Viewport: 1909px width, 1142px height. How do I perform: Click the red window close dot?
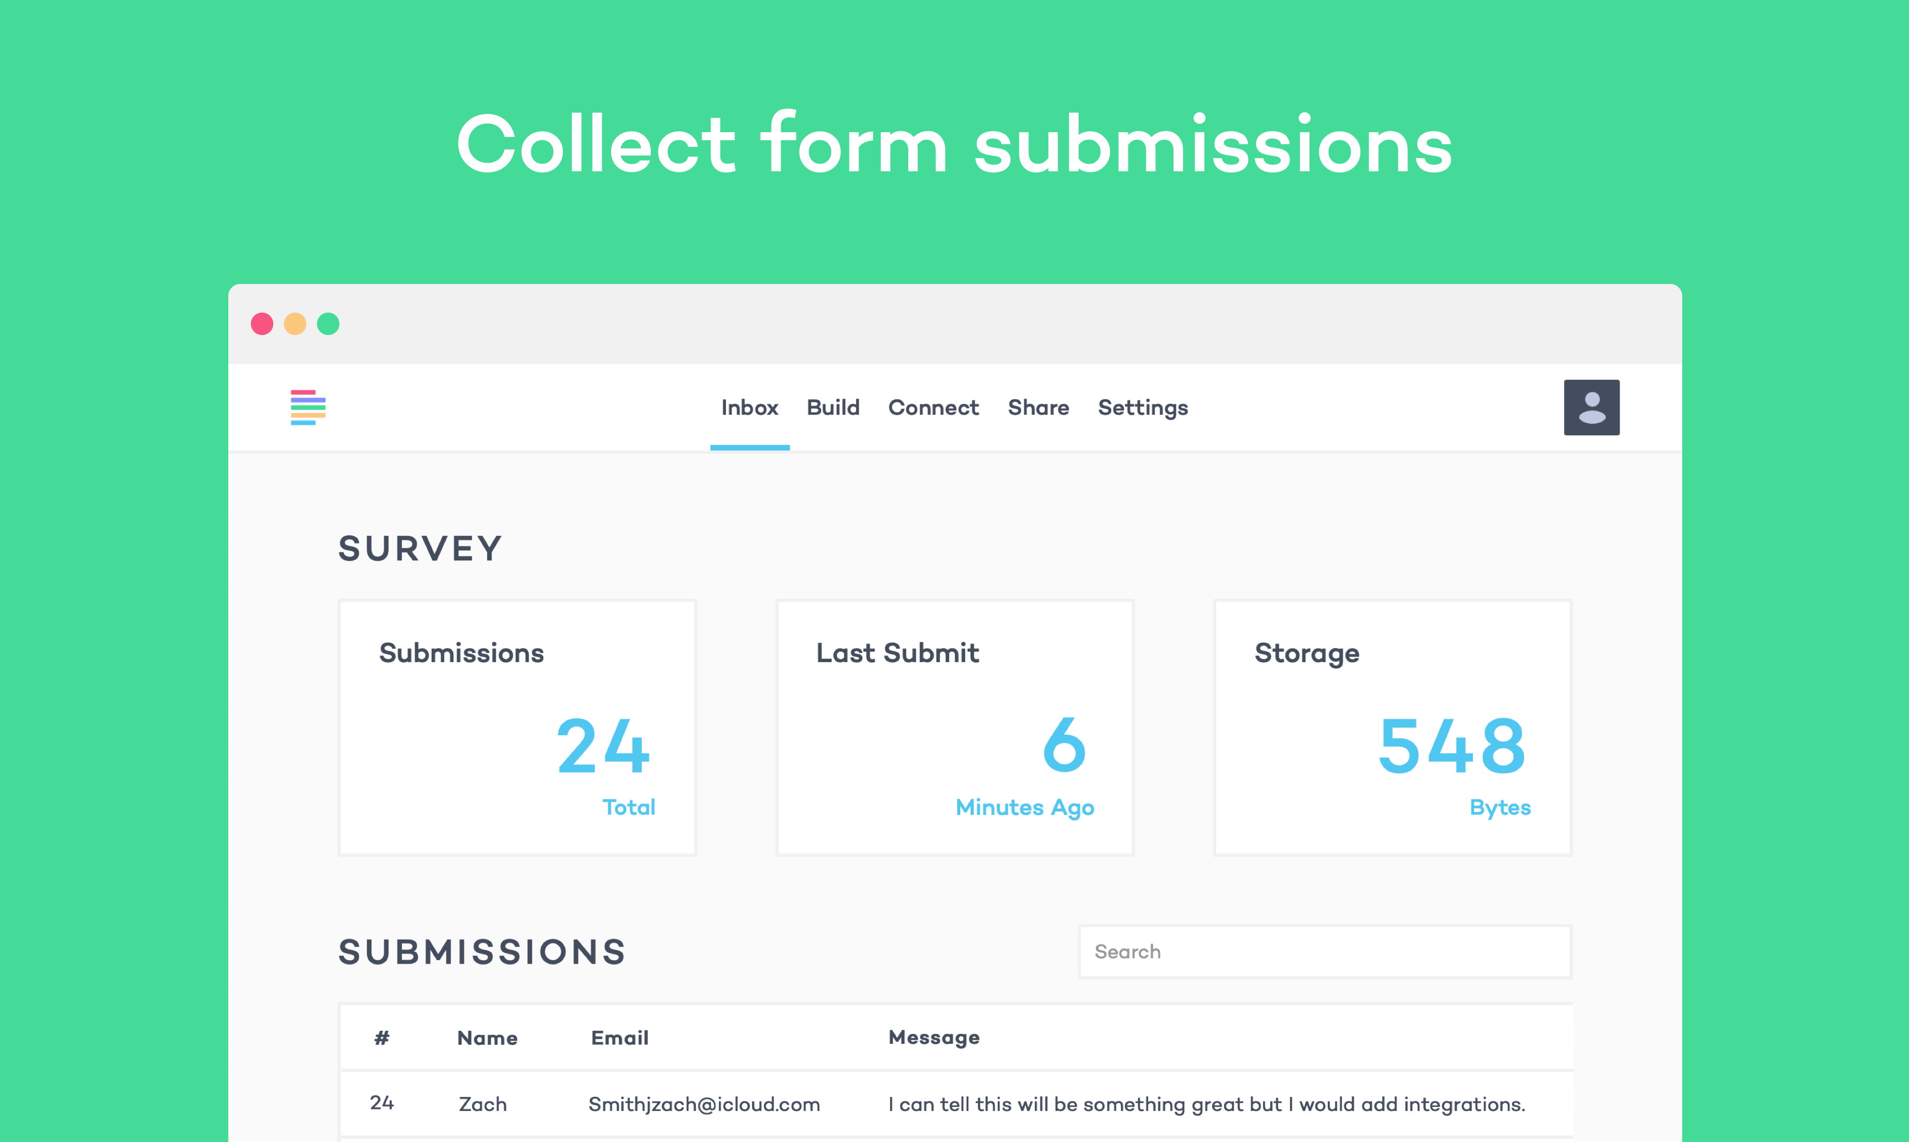coord(262,324)
